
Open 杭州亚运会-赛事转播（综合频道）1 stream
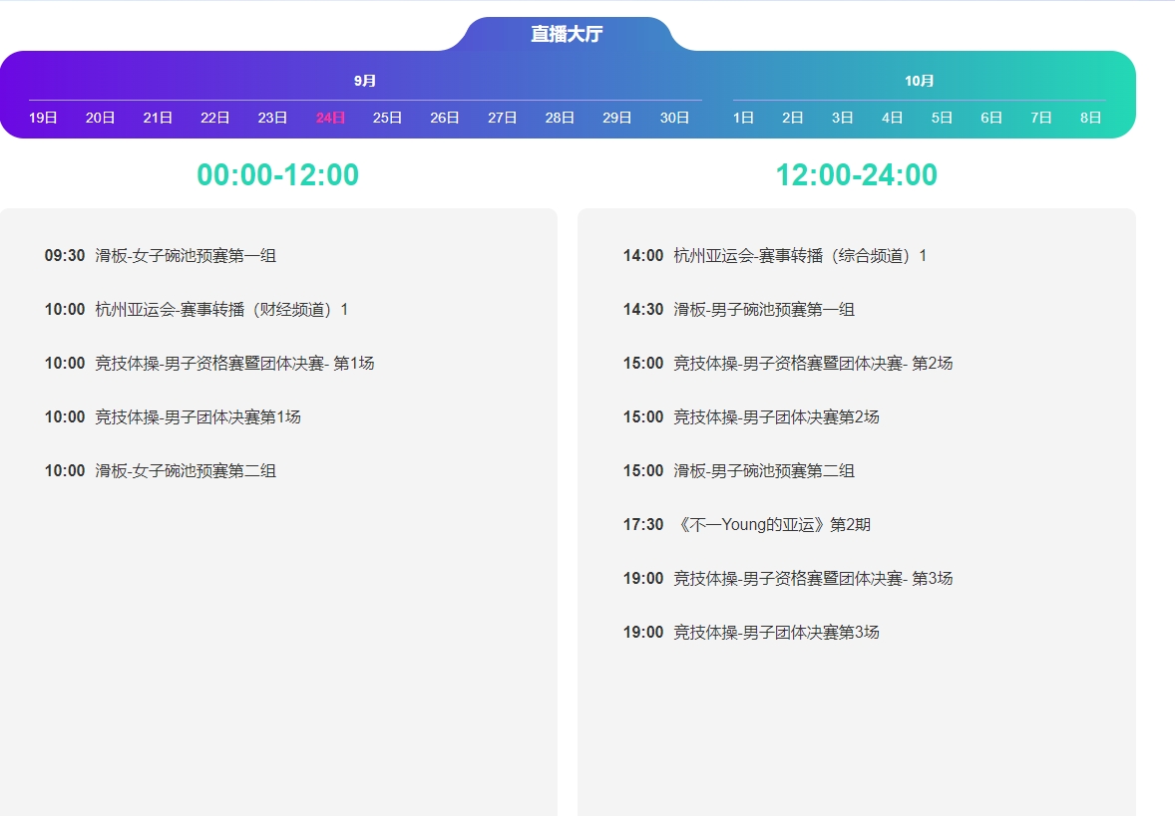[x=800, y=256]
